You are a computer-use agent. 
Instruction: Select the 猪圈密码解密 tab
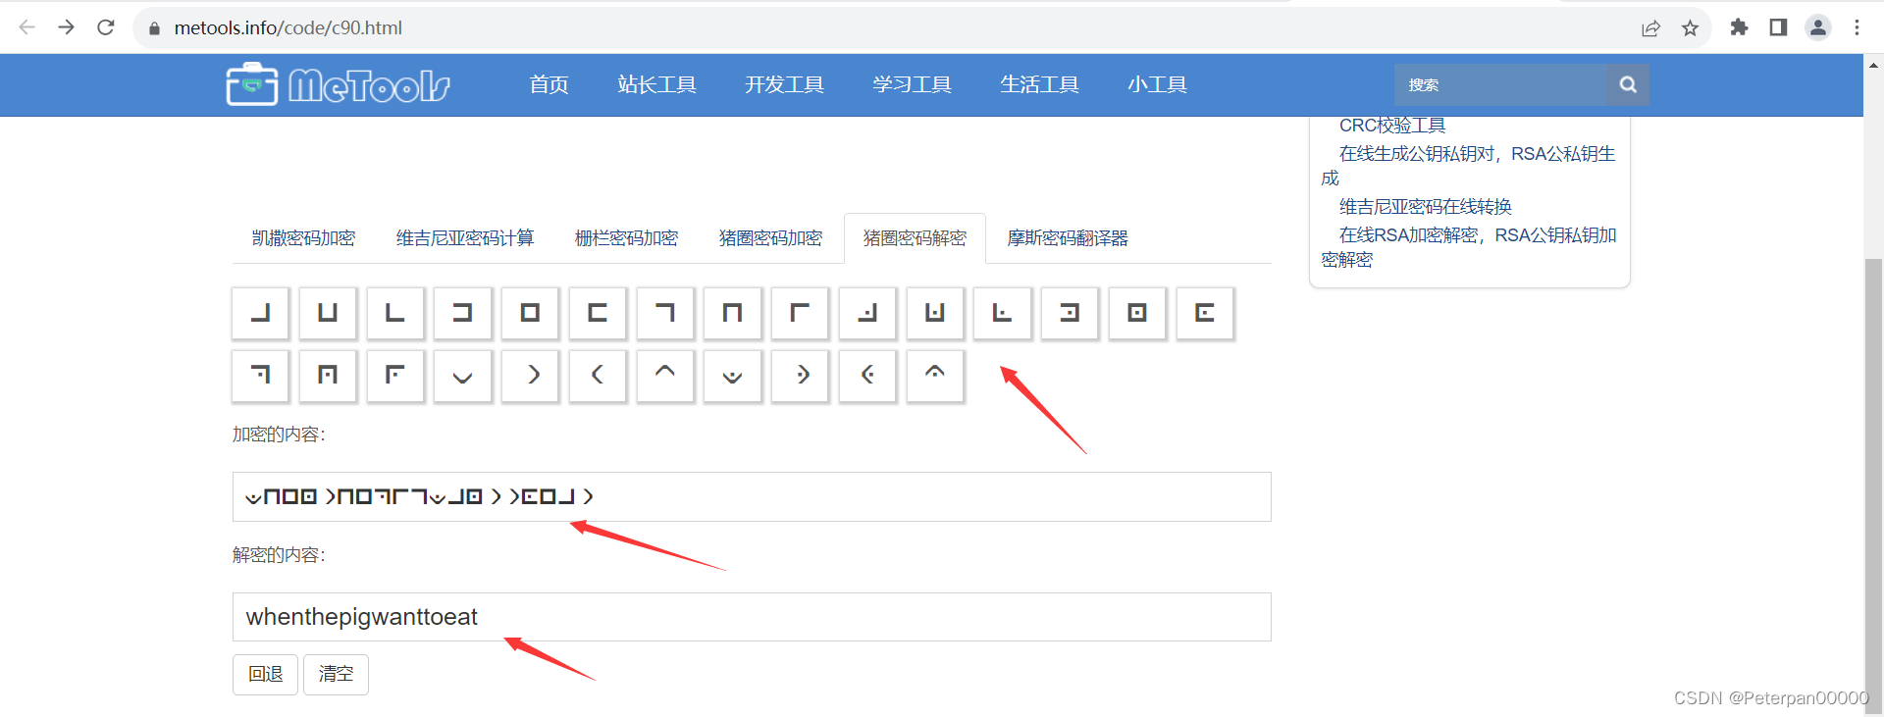(x=915, y=238)
